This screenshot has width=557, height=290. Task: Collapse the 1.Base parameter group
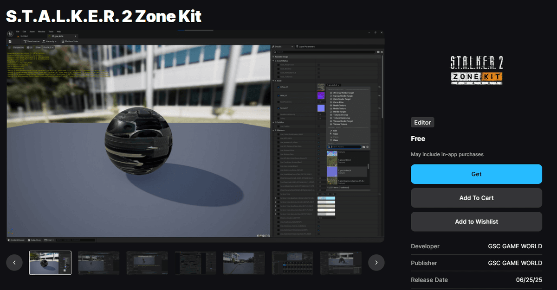coord(273,81)
